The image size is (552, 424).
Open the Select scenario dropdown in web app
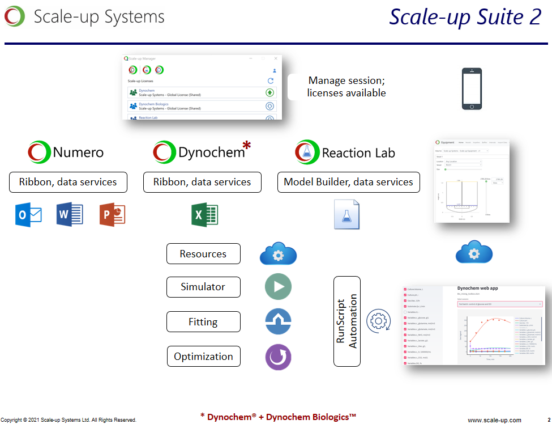point(499,304)
